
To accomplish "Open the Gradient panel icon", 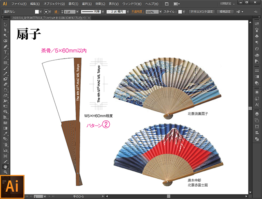I will click(257, 77).
